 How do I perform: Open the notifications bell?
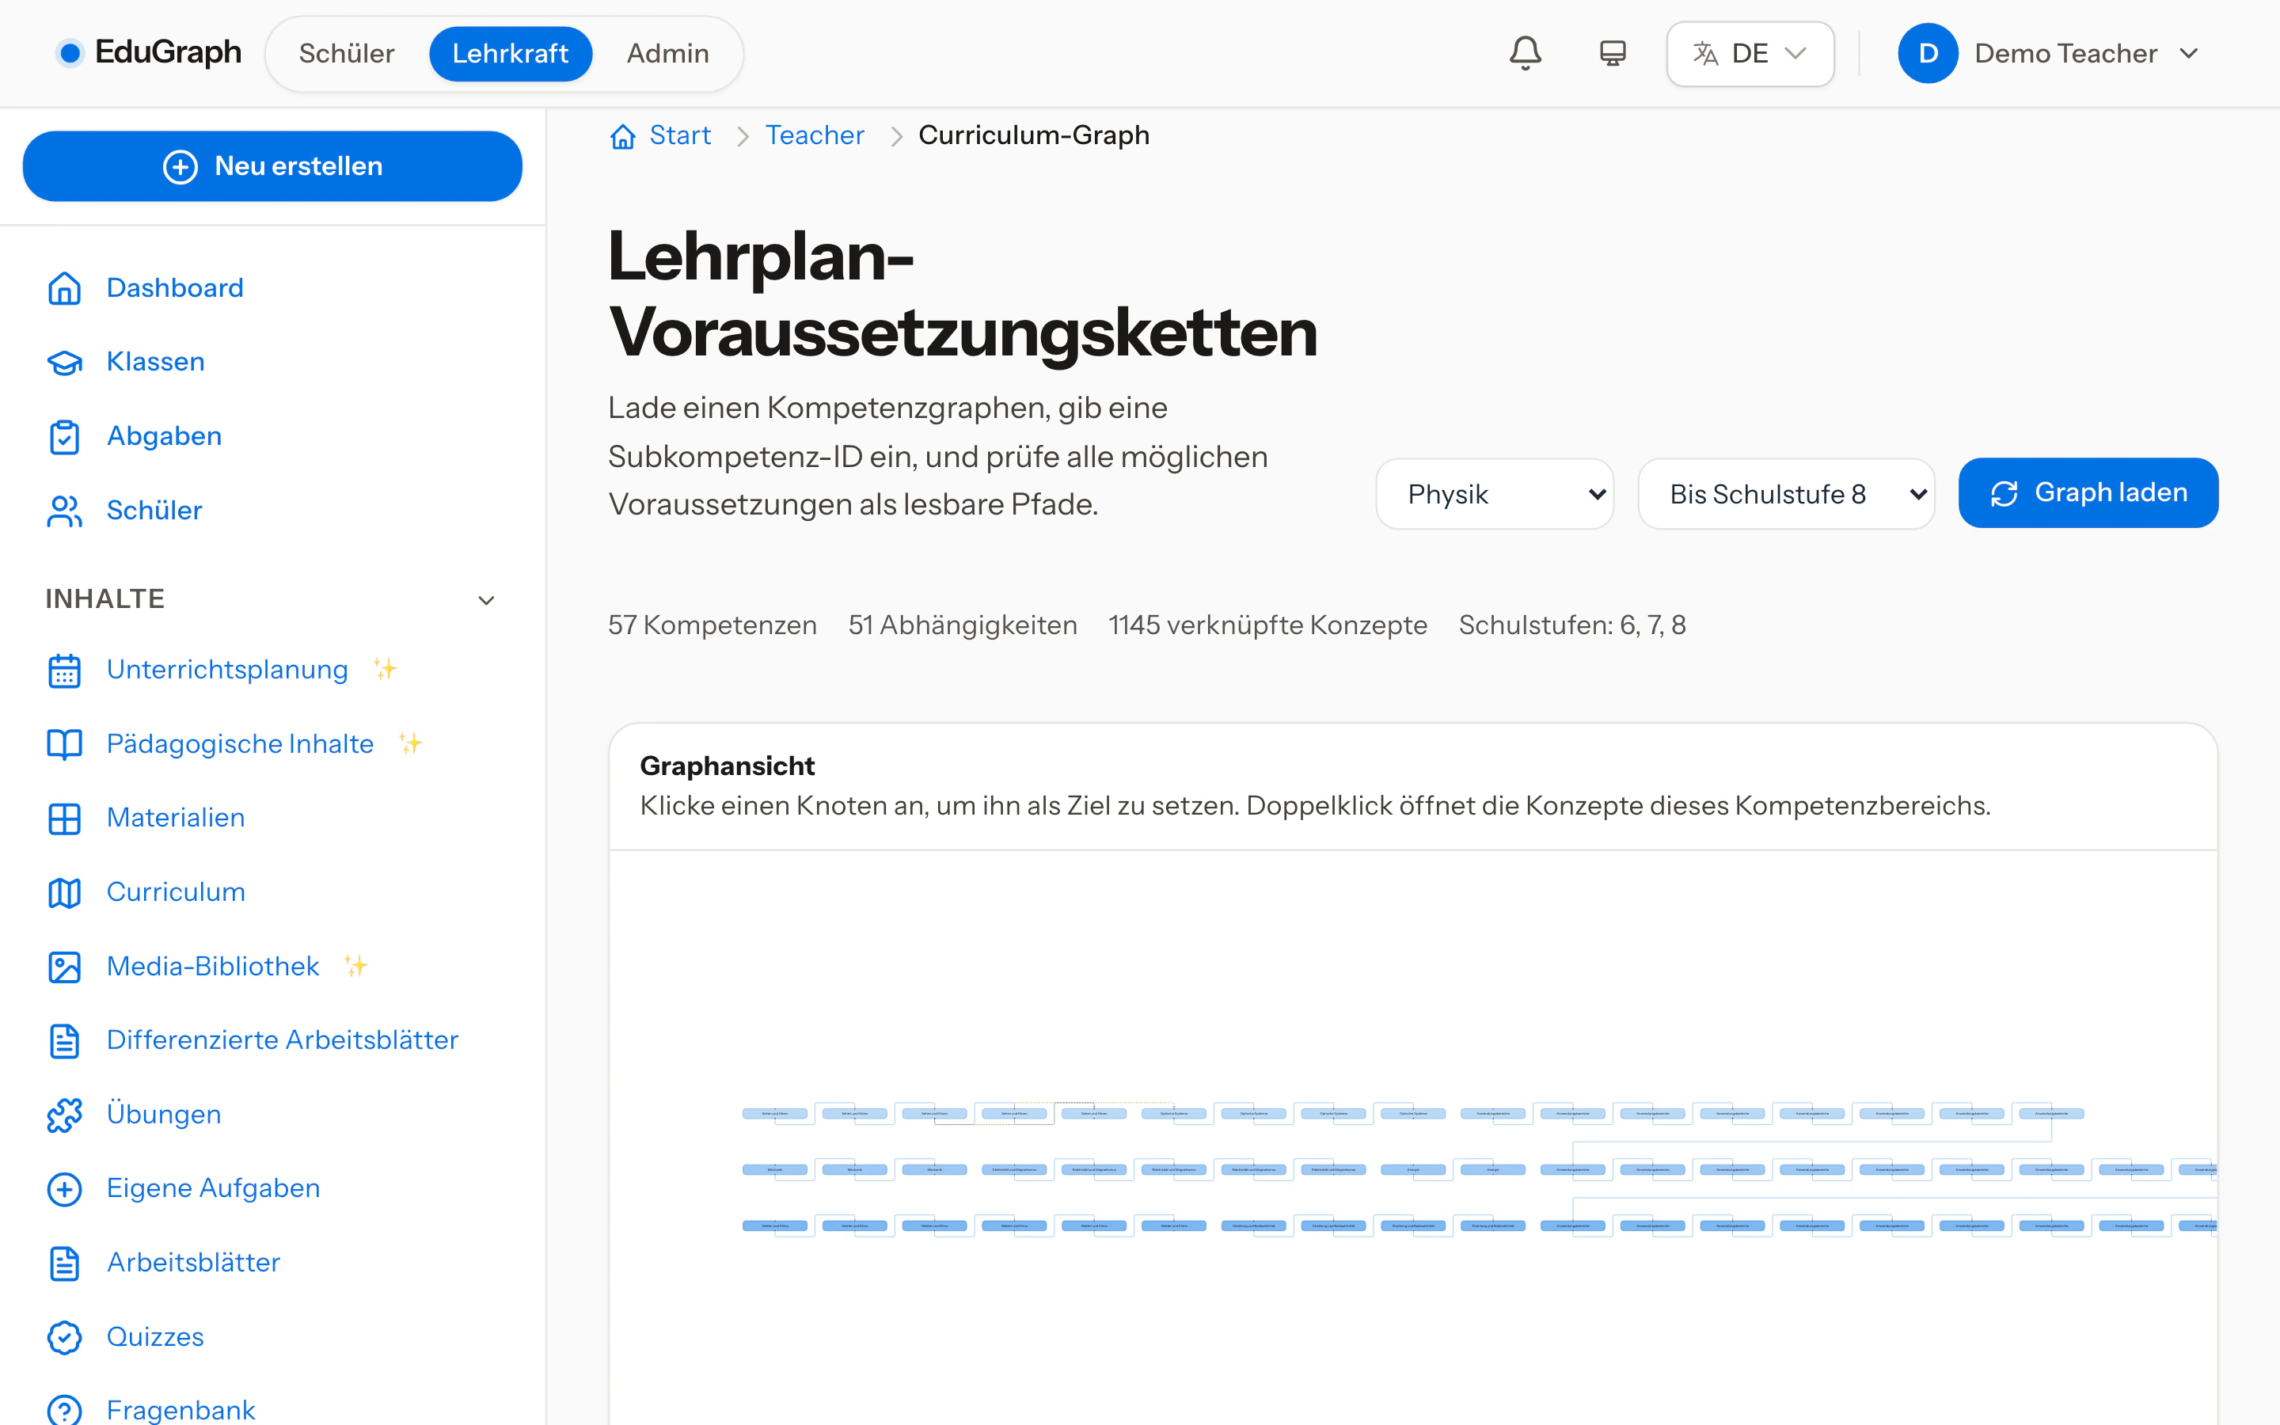[x=1526, y=54]
